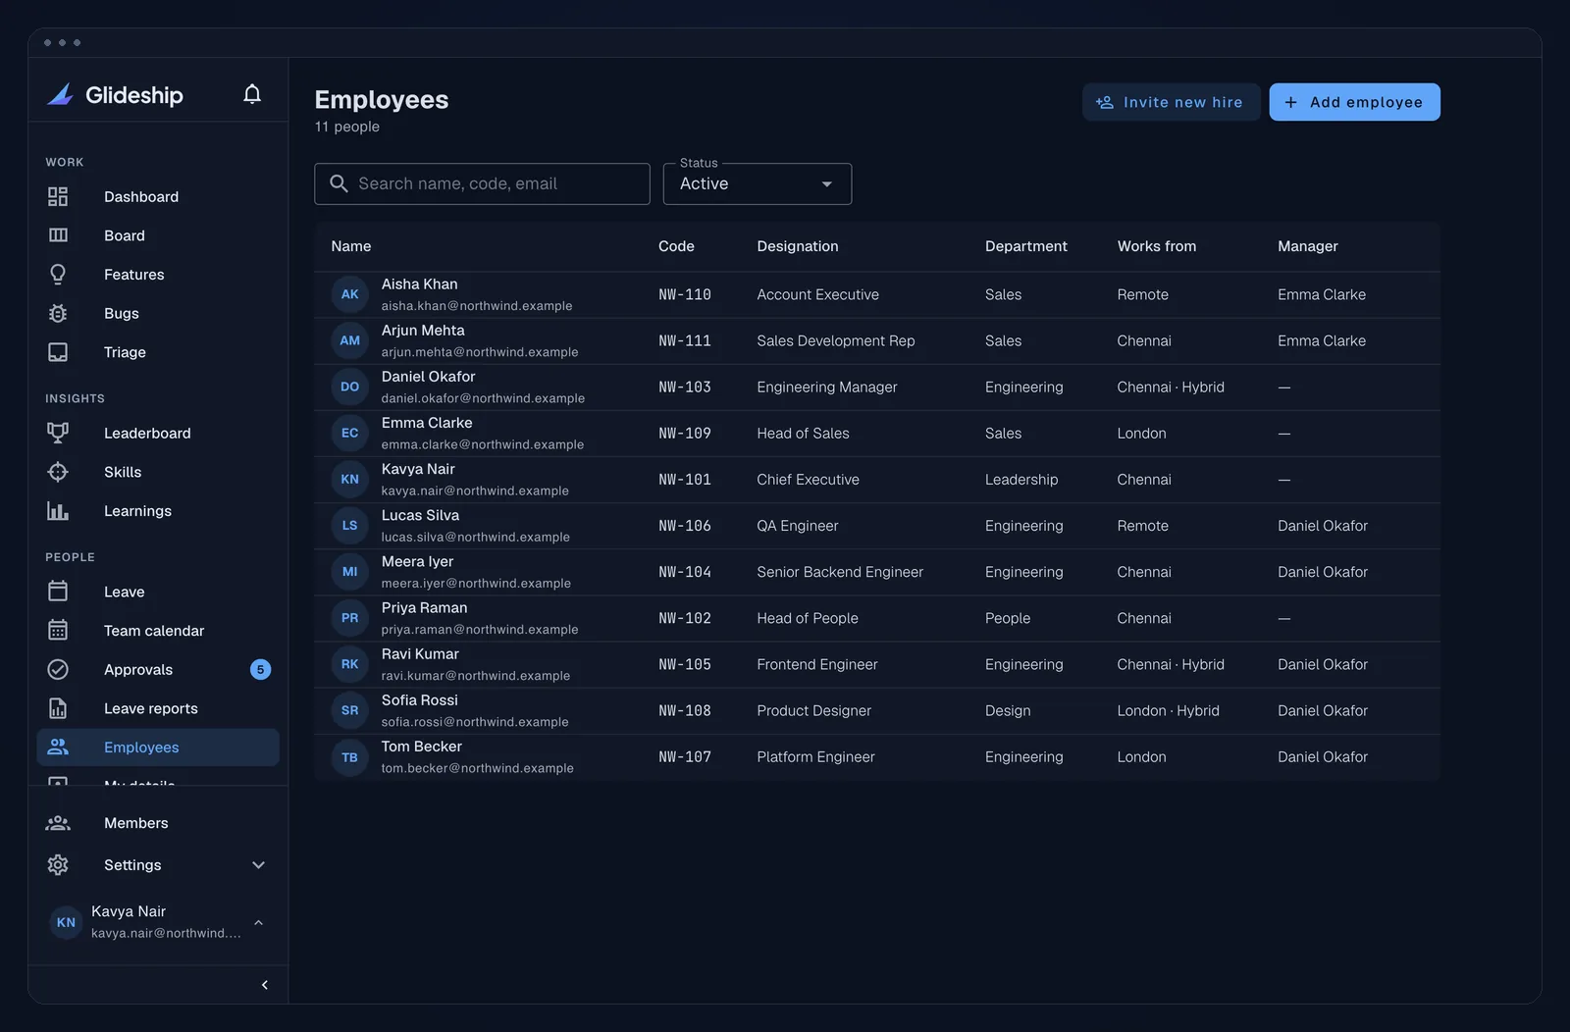1570x1032 pixels.
Task: Click the Works from column header
Action: 1157,246
